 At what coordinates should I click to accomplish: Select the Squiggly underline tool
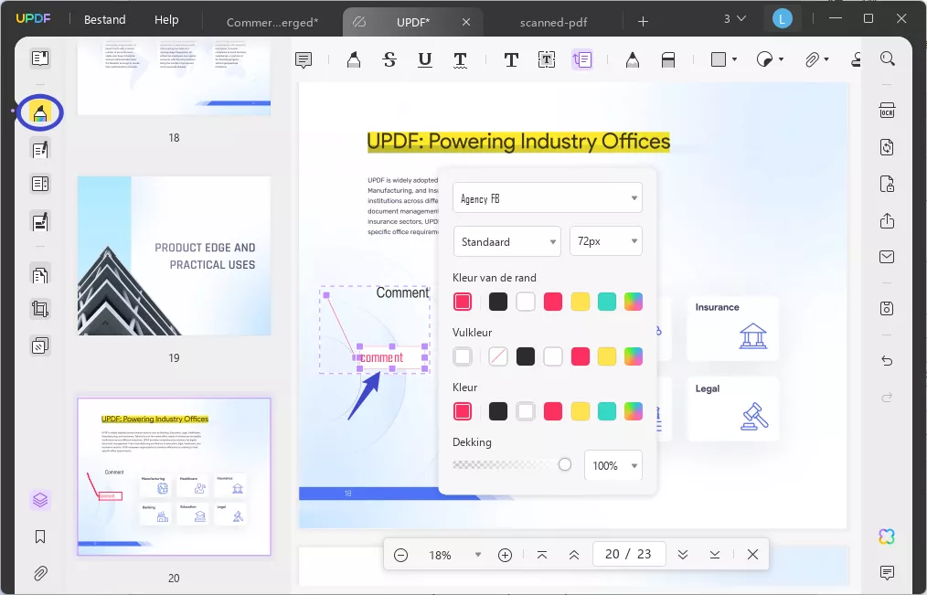point(460,59)
